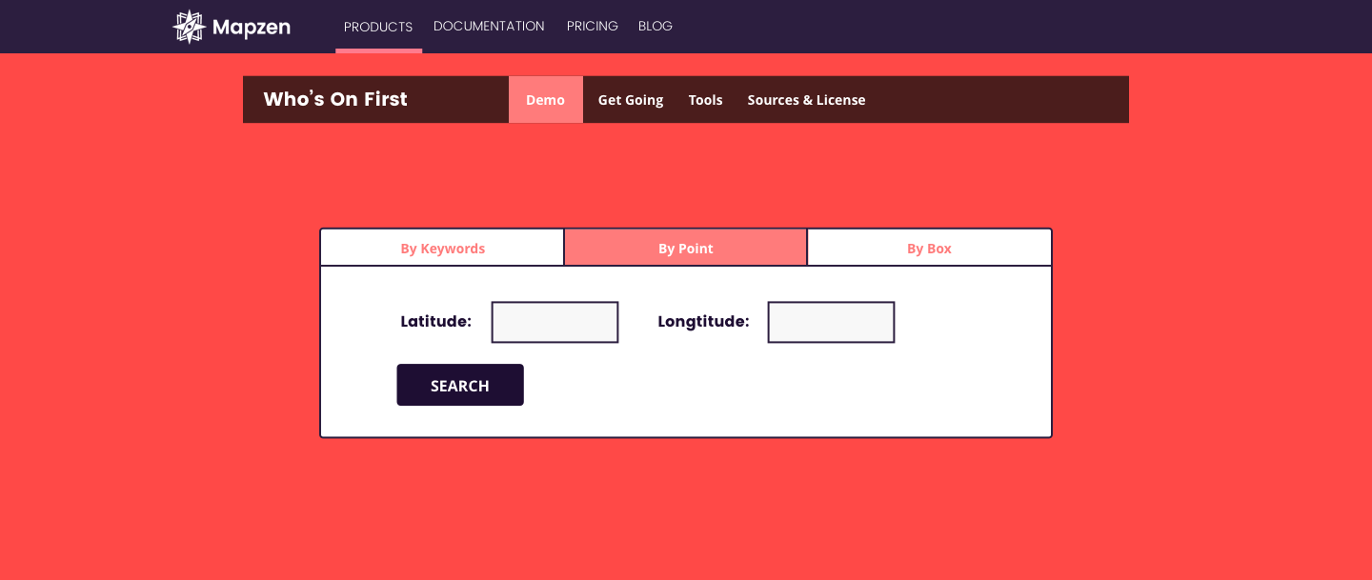Select the Demo tab
The width and height of the screenshot is (1372, 580).
point(545,100)
